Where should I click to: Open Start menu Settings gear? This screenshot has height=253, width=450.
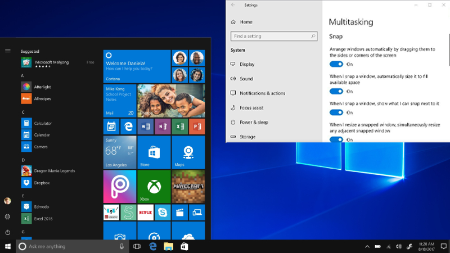tap(8, 217)
